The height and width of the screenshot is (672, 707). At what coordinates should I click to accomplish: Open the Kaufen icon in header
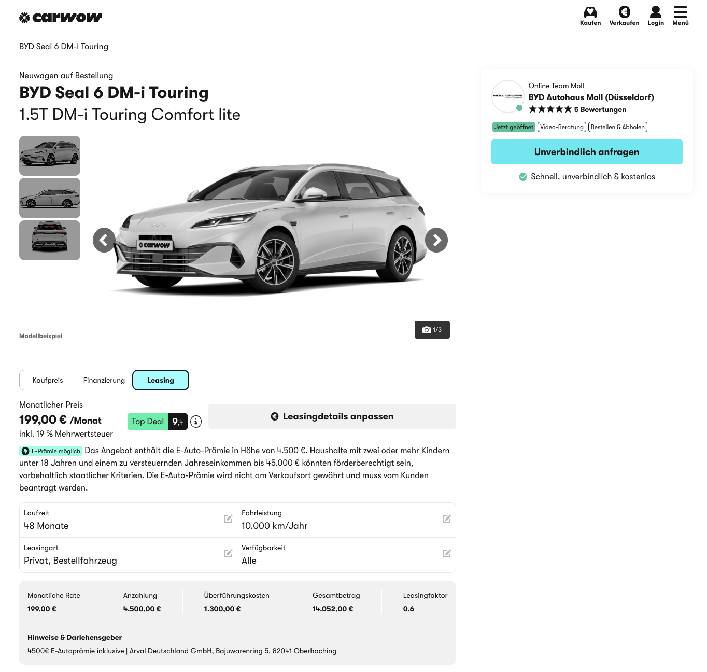[x=590, y=12]
